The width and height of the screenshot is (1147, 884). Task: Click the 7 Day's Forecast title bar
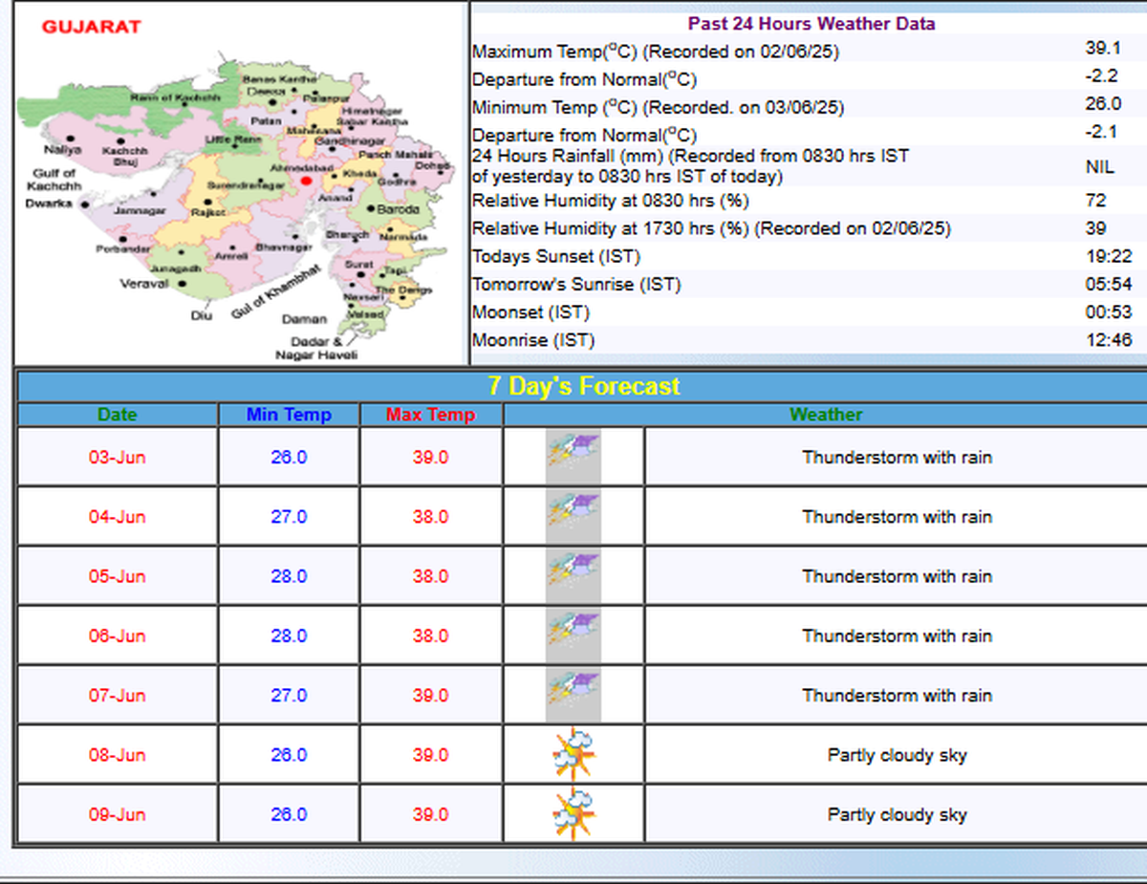(583, 386)
